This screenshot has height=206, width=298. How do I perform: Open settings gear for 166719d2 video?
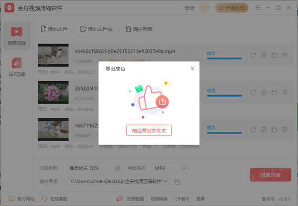[x=264, y=130]
